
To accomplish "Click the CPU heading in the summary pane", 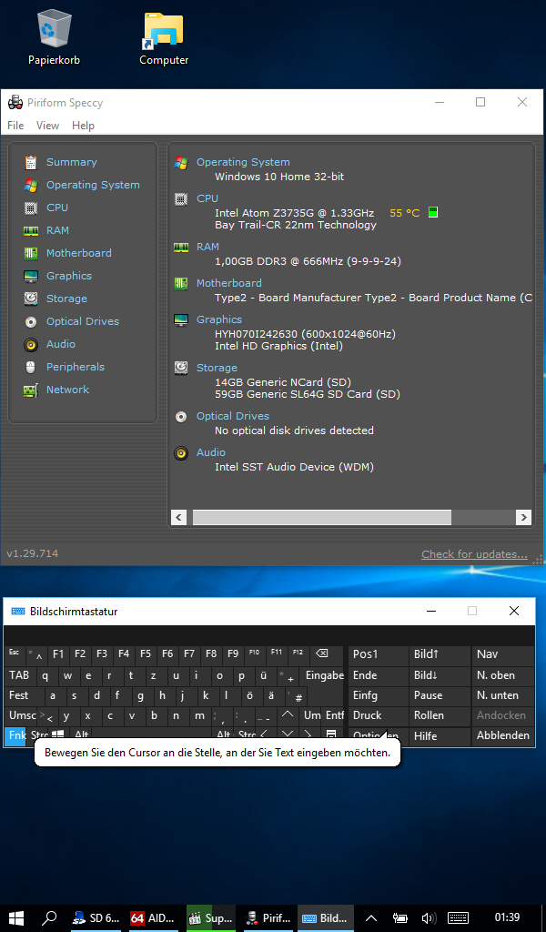I will click(207, 198).
